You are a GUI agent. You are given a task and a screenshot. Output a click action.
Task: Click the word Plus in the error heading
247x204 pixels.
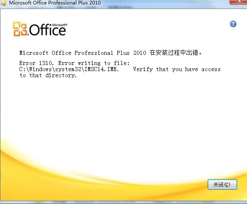[x=123, y=53]
